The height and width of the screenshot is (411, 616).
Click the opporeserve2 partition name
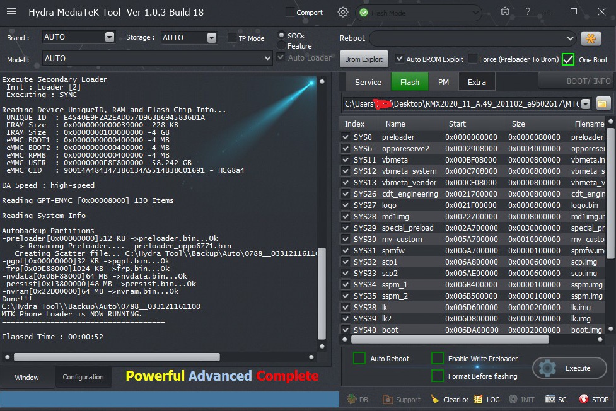[405, 149]
